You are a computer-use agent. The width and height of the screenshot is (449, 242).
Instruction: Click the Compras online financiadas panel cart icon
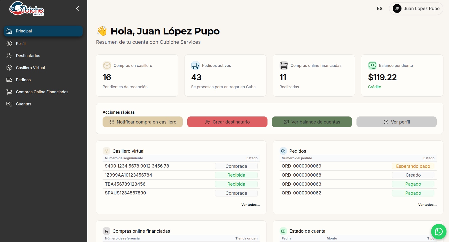107,231
